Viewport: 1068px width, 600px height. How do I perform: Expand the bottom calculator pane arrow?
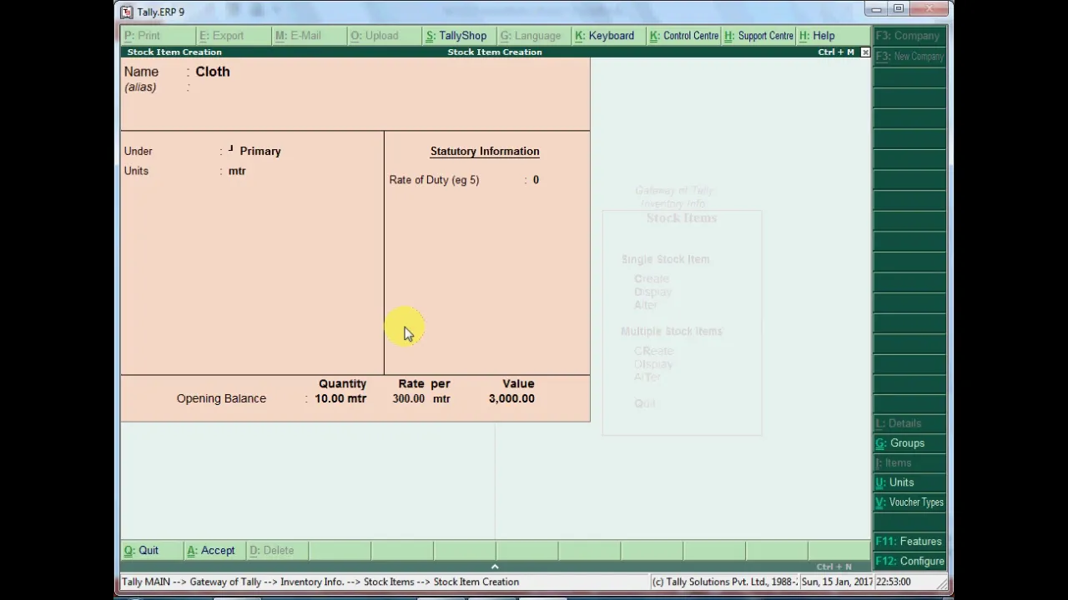(x=495, y=567)
